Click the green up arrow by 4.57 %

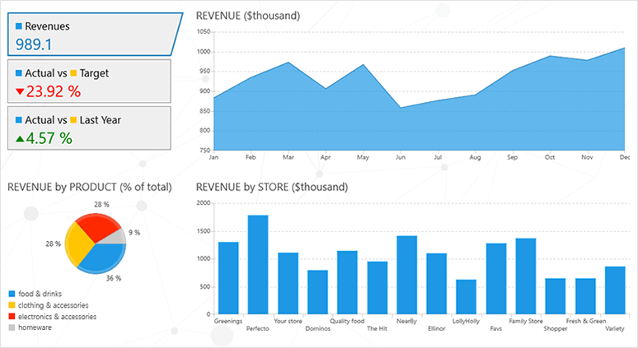click(x=20, y=138)
